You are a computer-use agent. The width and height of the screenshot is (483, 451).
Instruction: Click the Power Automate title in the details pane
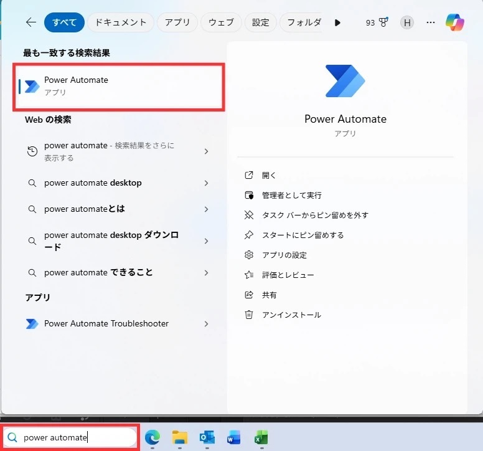click(345, 119)
